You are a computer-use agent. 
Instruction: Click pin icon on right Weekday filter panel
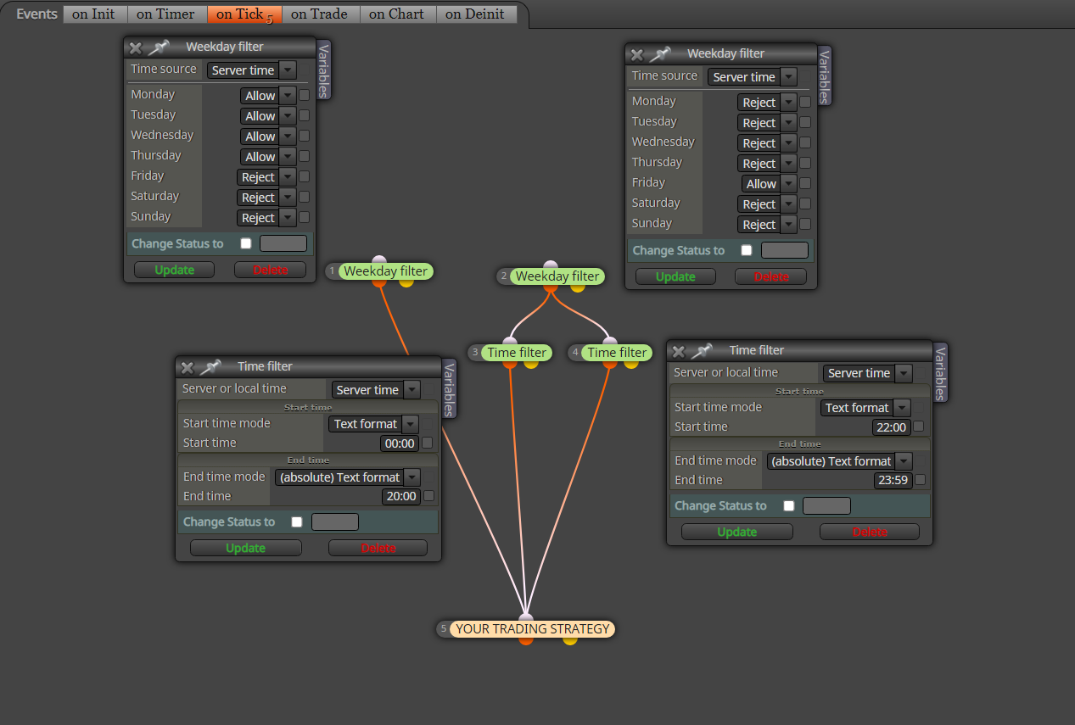point(661,54)
